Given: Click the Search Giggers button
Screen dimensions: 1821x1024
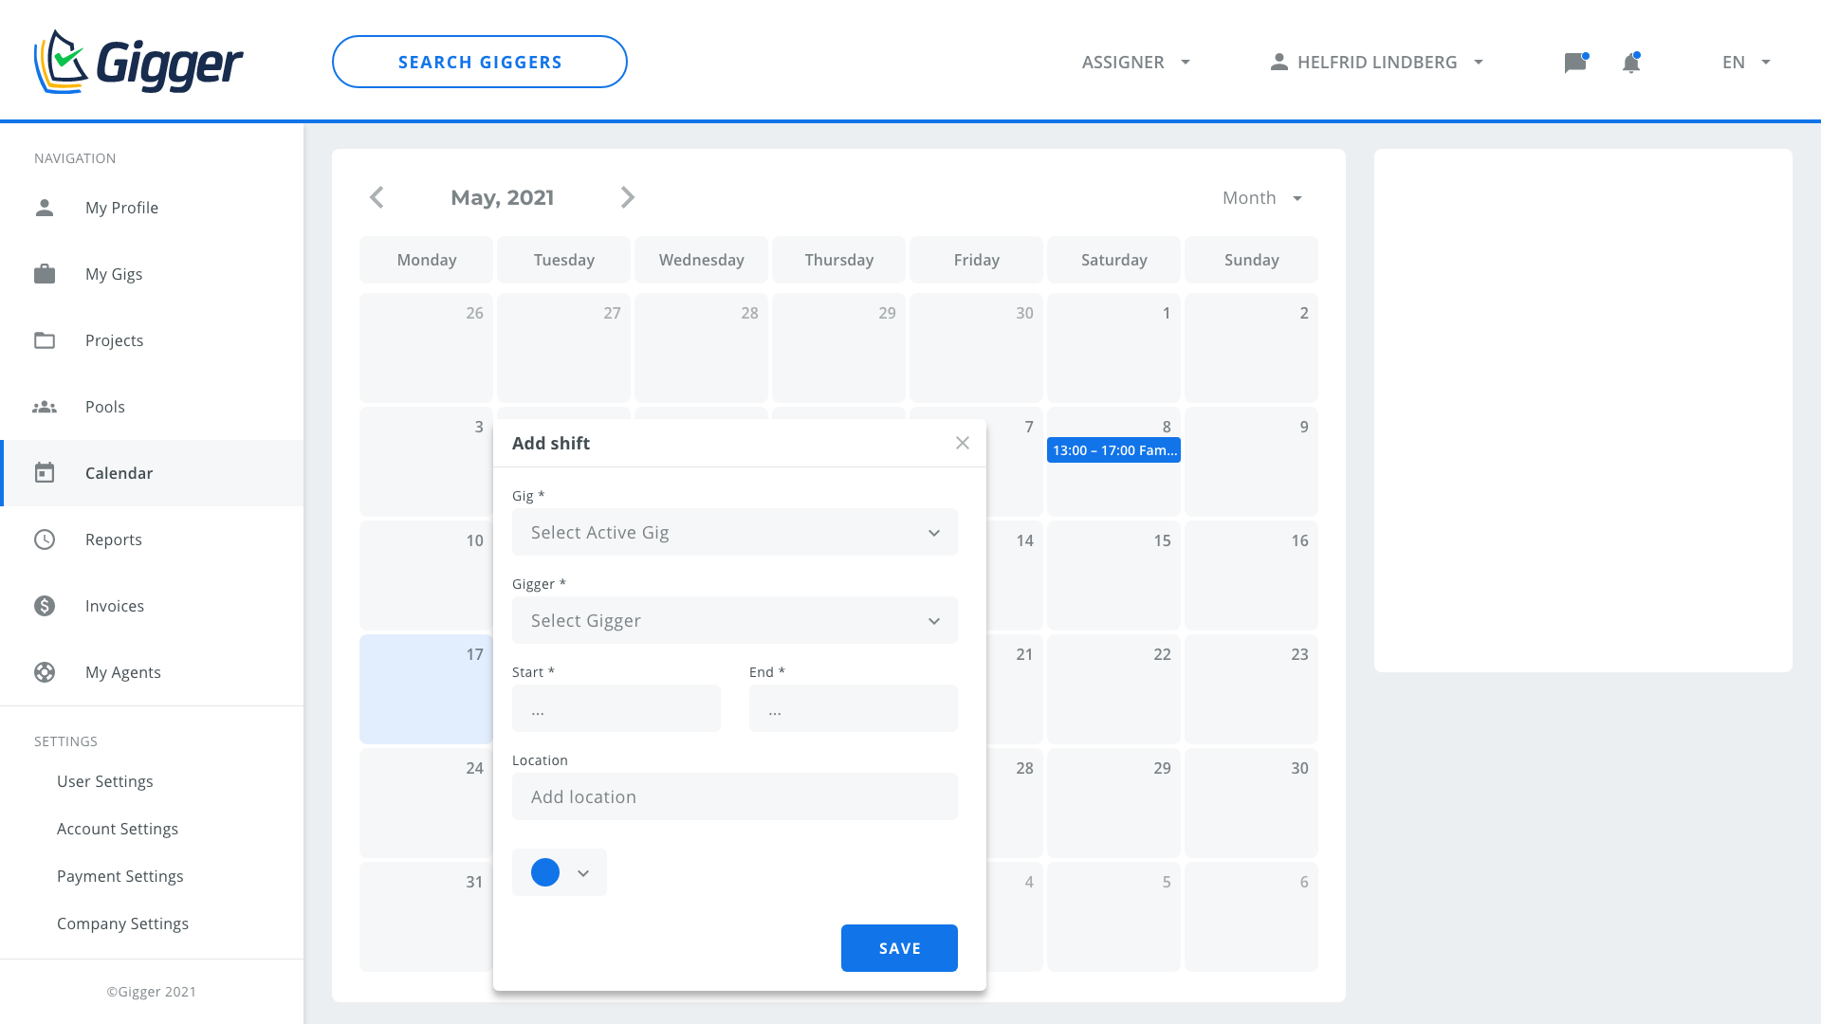Looking at the screenshot, I should coord(479,62).
